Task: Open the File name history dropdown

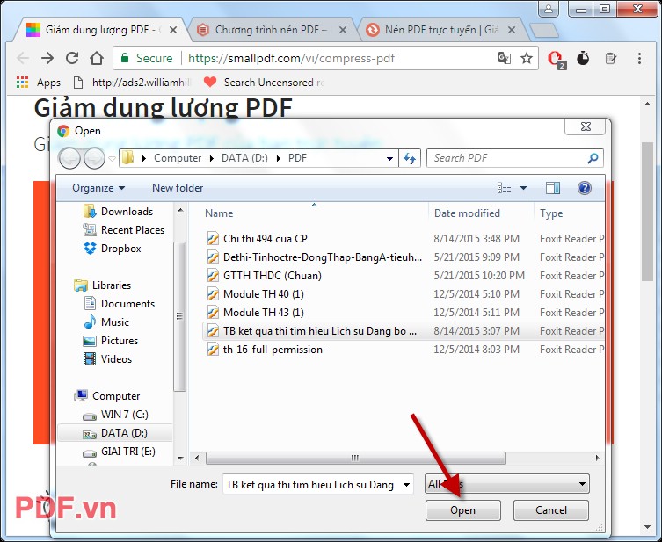Action: tap(406, 485)
